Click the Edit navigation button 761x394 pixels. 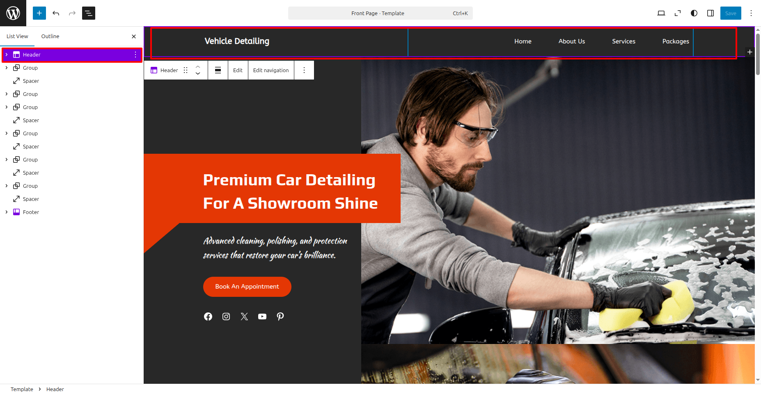[x=271, y=70]
